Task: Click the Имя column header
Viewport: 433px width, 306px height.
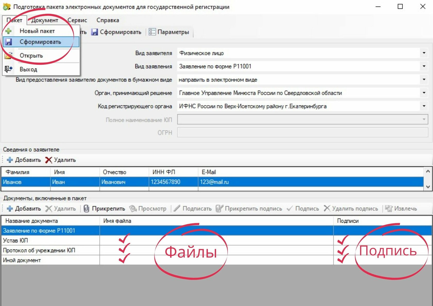Action: (x=75, y=172)
